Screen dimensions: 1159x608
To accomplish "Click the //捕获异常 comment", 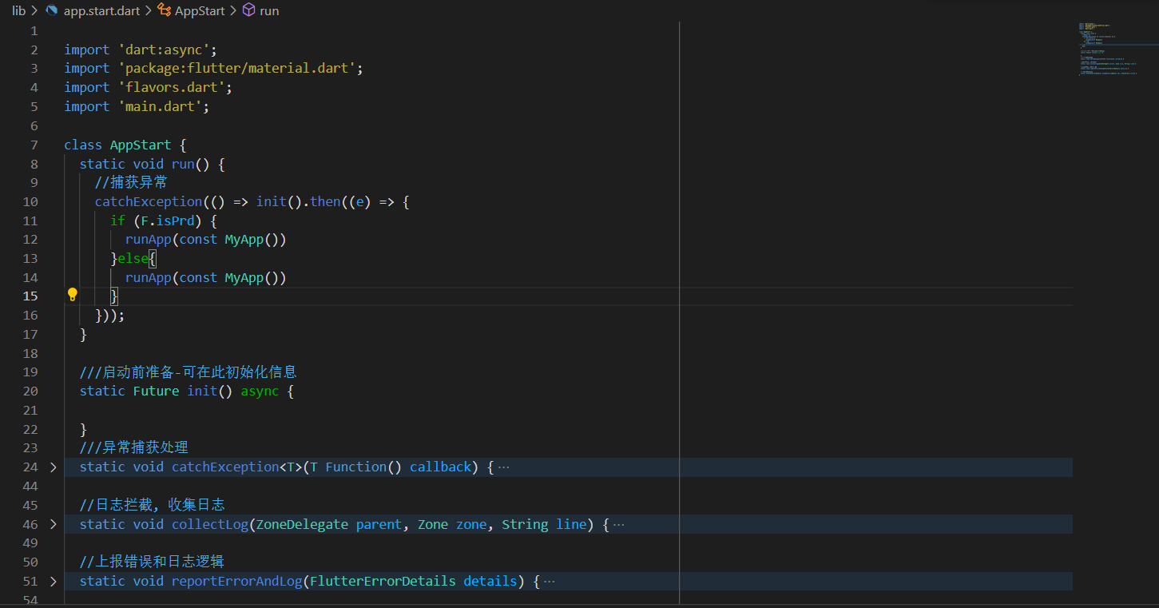I will point(131,183).
